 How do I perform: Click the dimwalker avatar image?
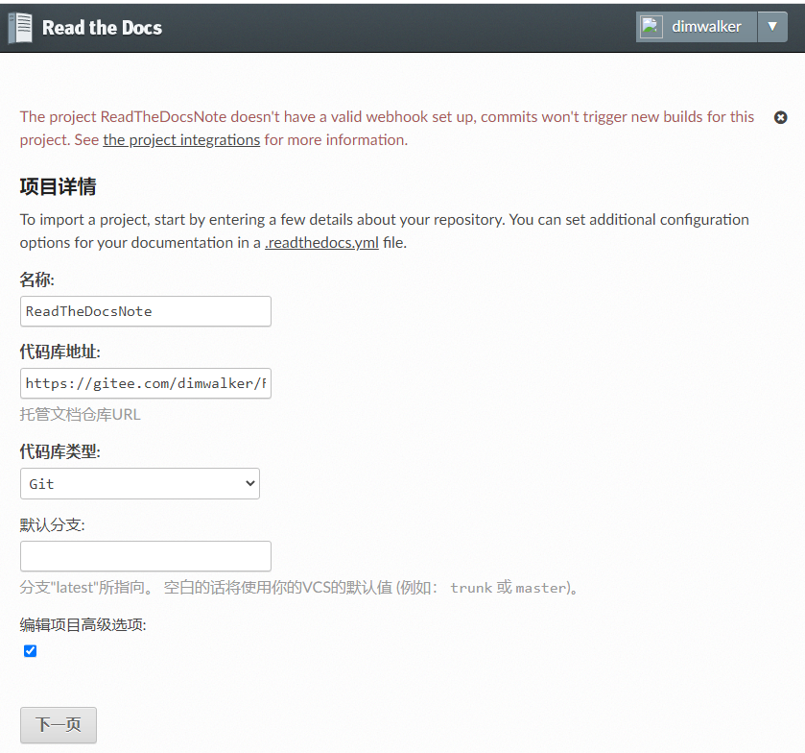click(x=651, y=27)
